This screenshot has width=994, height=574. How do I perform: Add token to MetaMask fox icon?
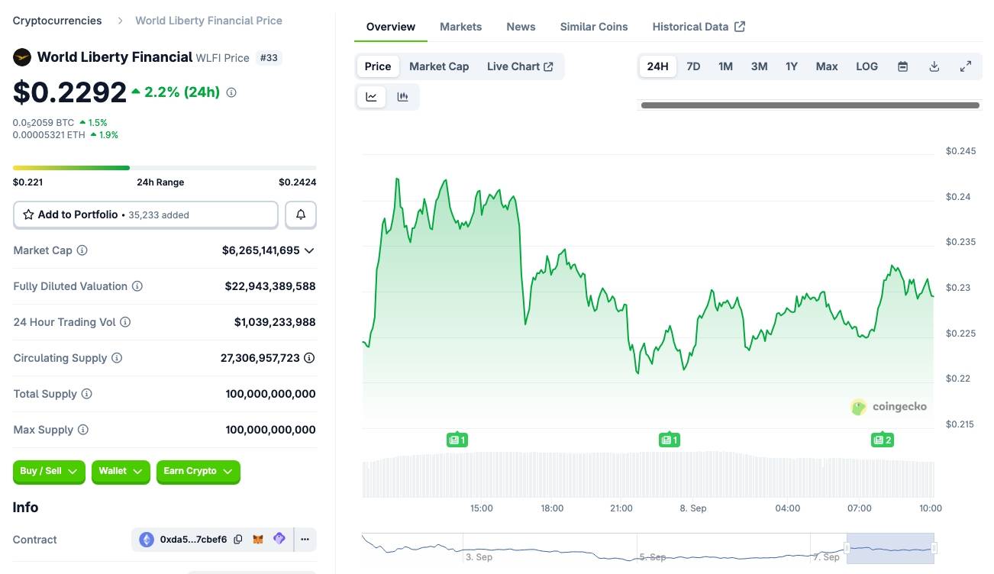point(259,540)
